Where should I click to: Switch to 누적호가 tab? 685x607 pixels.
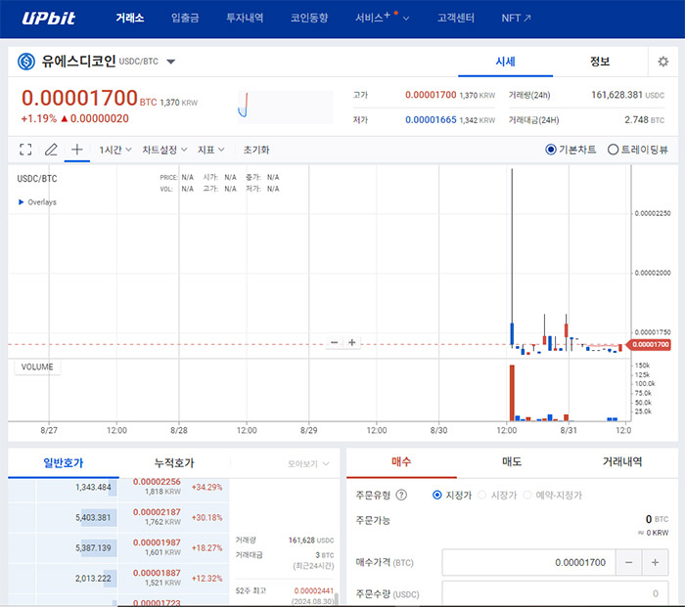(x=174, y=462)
